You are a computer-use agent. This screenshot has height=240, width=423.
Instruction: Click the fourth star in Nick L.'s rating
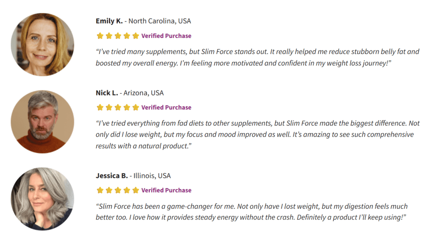(x=127, y=107)
